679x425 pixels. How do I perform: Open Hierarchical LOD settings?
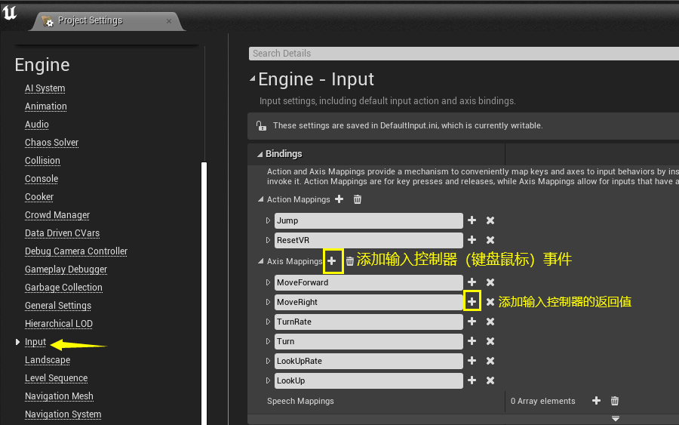click(x=59, y=324)
